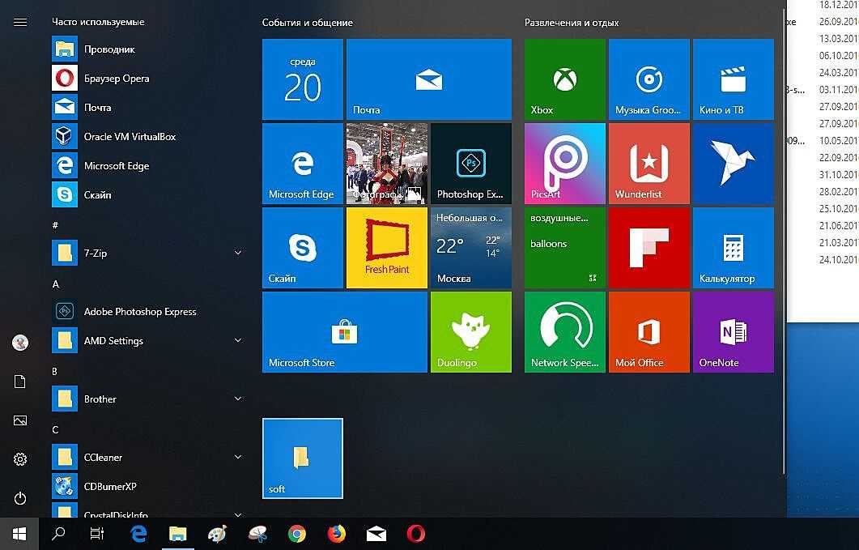This screenshot has width=859, height=550.
Task: Open the Фотографии photo tile
Action: point(387,164)
